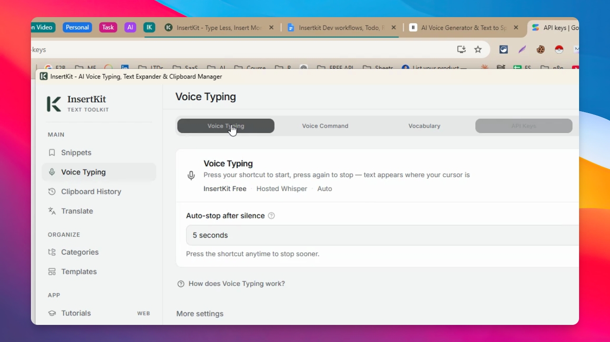Select the Voice Typing microphone sidebar icon
The image size is (610, 342).
52,172
